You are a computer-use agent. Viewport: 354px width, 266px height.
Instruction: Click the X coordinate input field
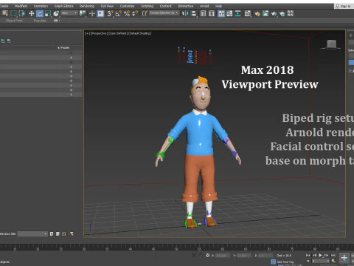click(223, 256)
